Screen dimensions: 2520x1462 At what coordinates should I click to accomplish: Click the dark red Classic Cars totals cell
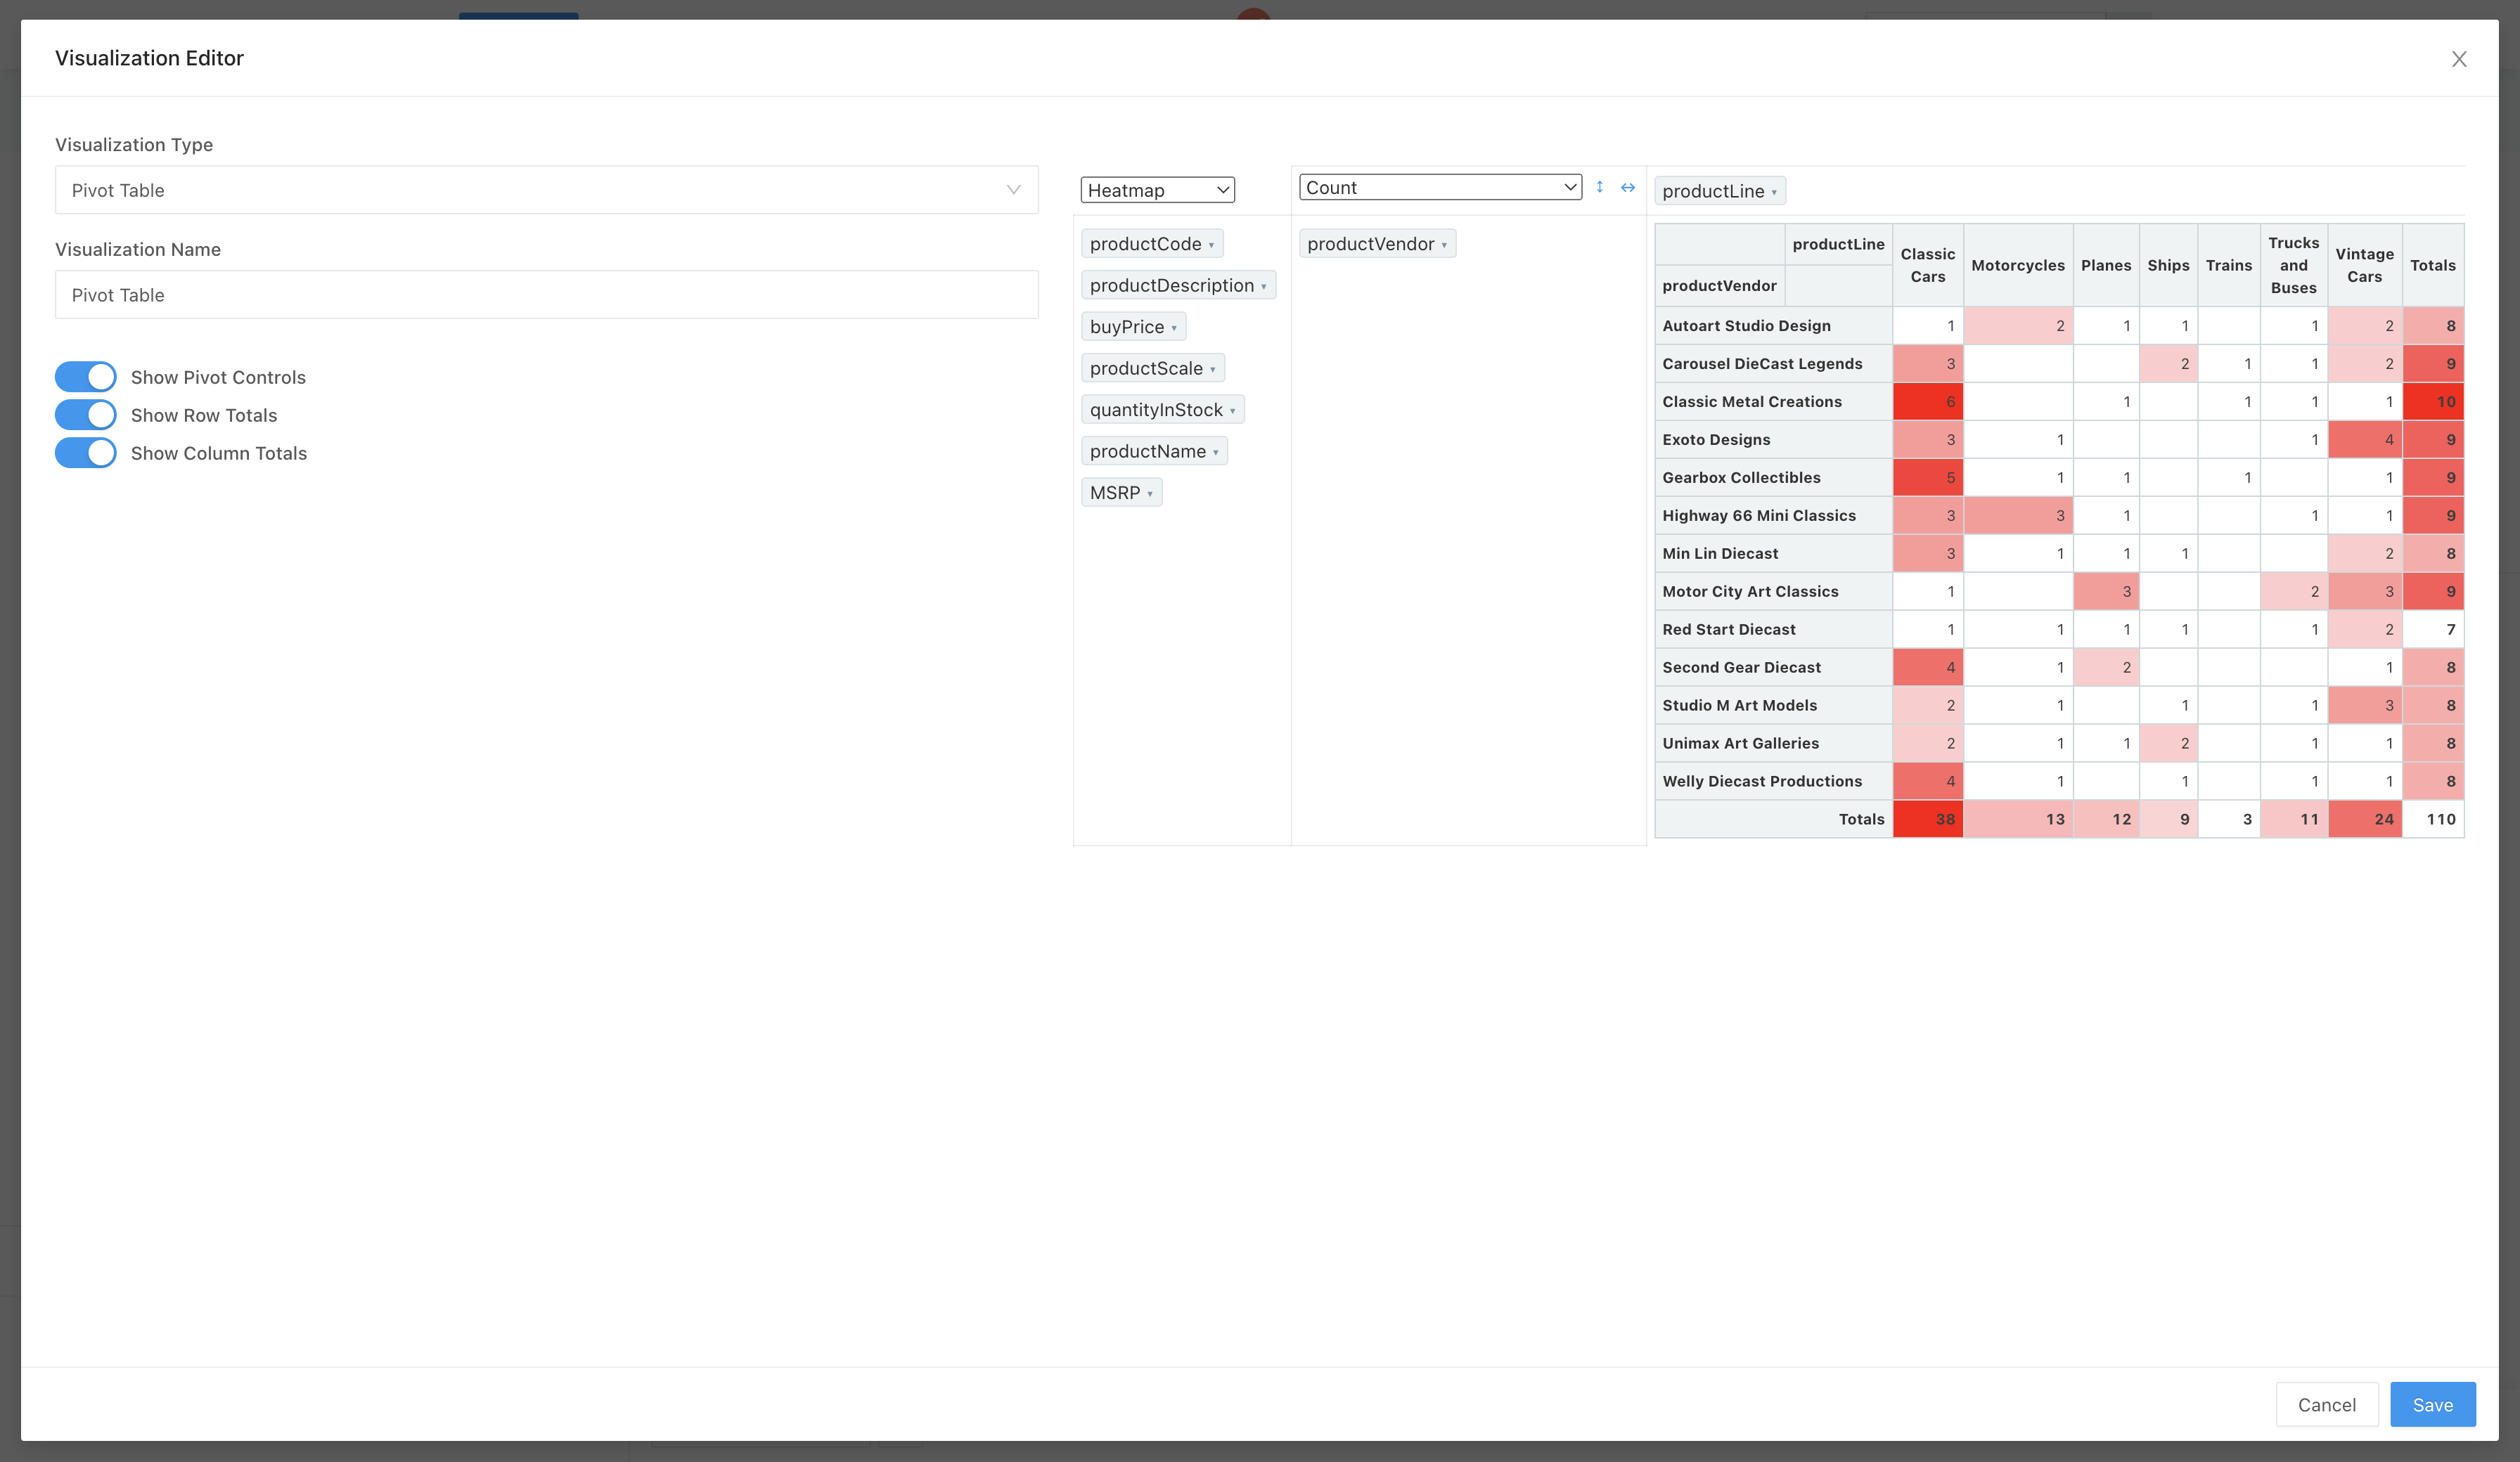[x=1927, y=819]
